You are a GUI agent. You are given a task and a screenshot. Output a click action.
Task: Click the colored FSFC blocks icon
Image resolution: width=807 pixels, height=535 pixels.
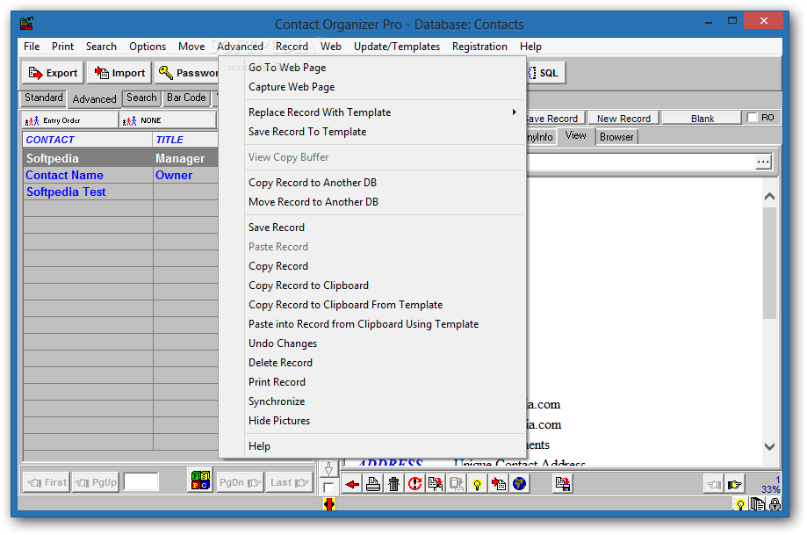click(201, 481)
